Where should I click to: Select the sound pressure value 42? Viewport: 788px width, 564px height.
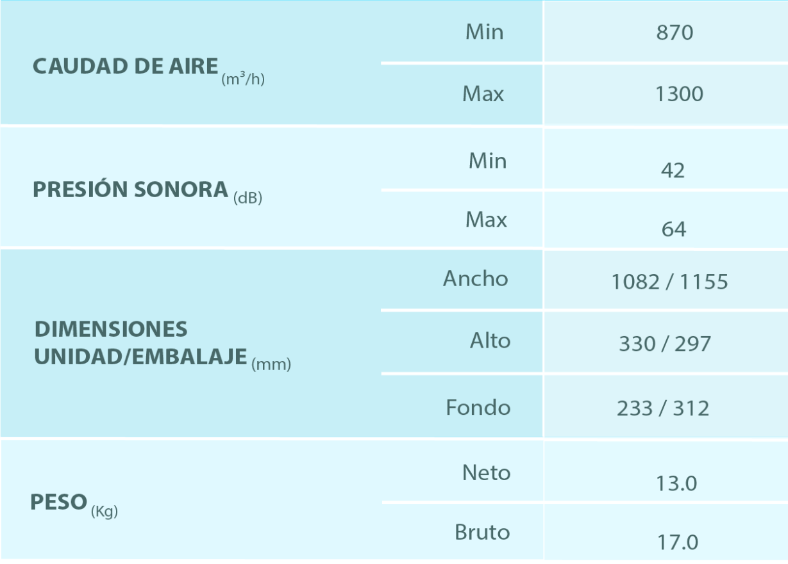pos(673,170)
